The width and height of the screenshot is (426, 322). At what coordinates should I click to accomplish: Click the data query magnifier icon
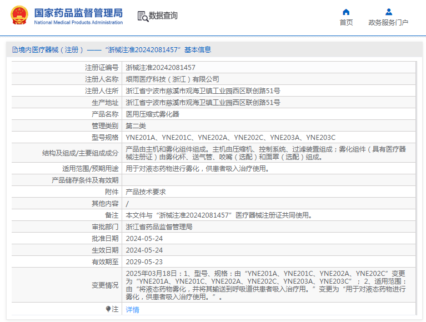coord(142,16)
